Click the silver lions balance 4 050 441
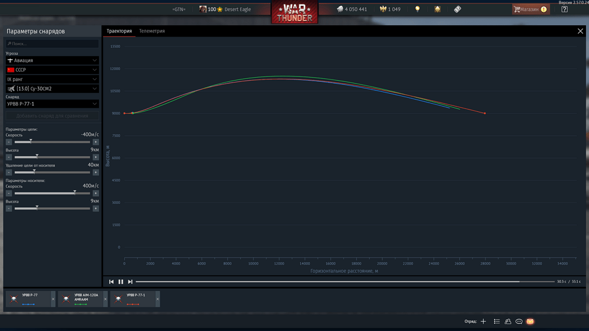 click(x=352, y=9)
